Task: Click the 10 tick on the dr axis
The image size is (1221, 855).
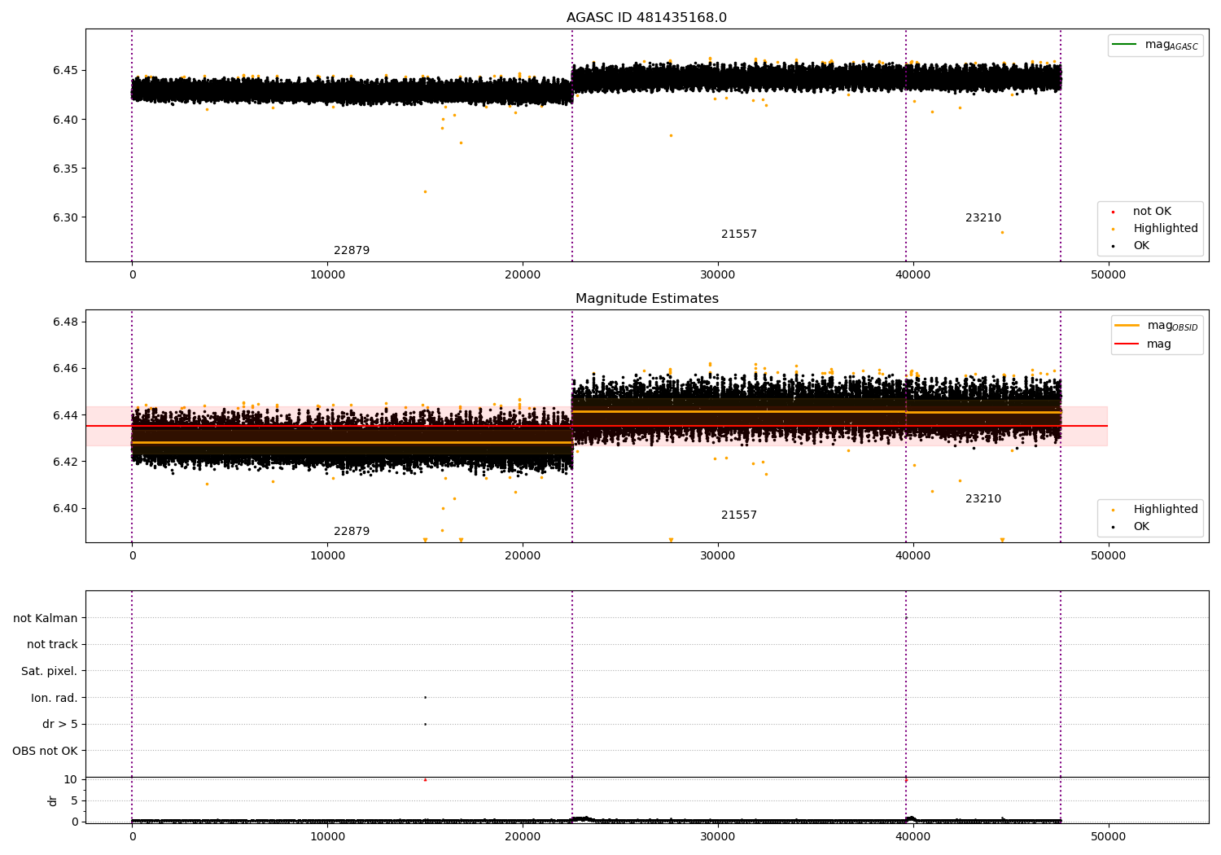Action: pos(71,779)
